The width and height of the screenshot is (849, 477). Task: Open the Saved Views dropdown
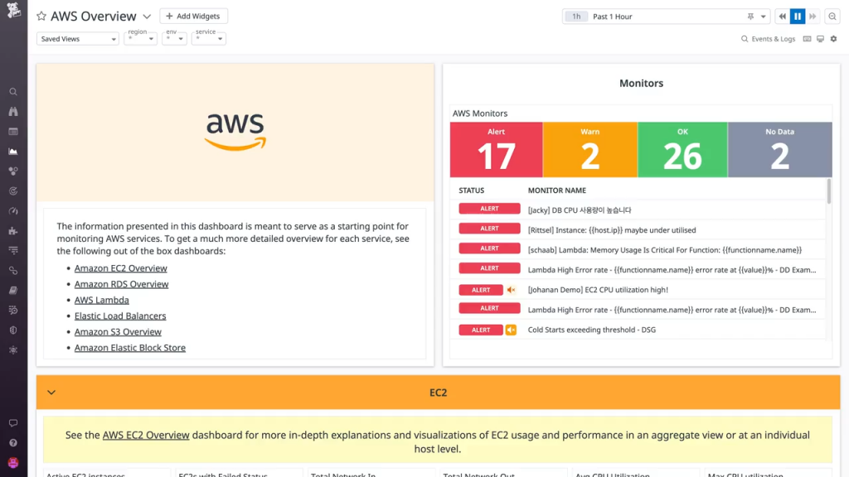tap(77, 39)
